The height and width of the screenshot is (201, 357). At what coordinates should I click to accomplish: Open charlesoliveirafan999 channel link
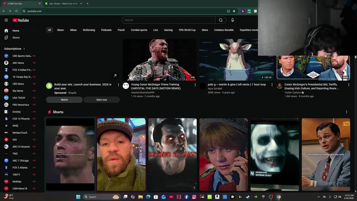pos(143,92)
